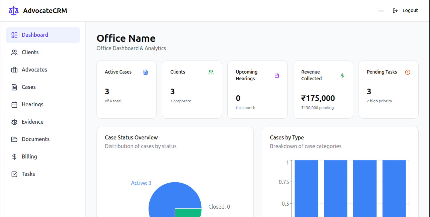The height and width of the screenshot is (217, 430).
Task: Click the Tasks checkbox icon in sidebar
Action: 14,174
